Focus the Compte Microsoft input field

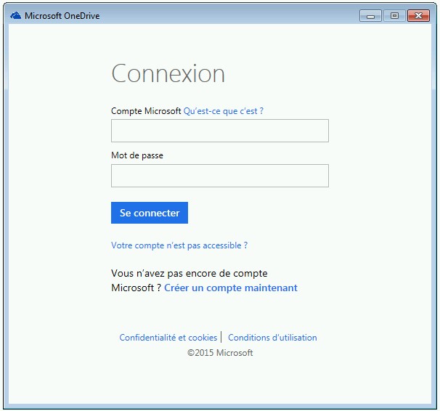[x=220, y=131]
